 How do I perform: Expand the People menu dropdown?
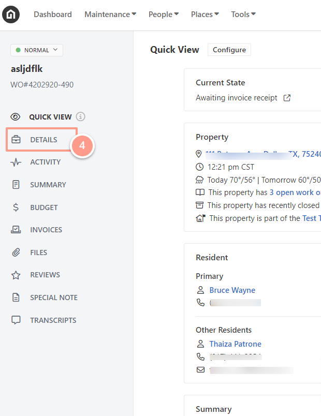tap(164, 14)
